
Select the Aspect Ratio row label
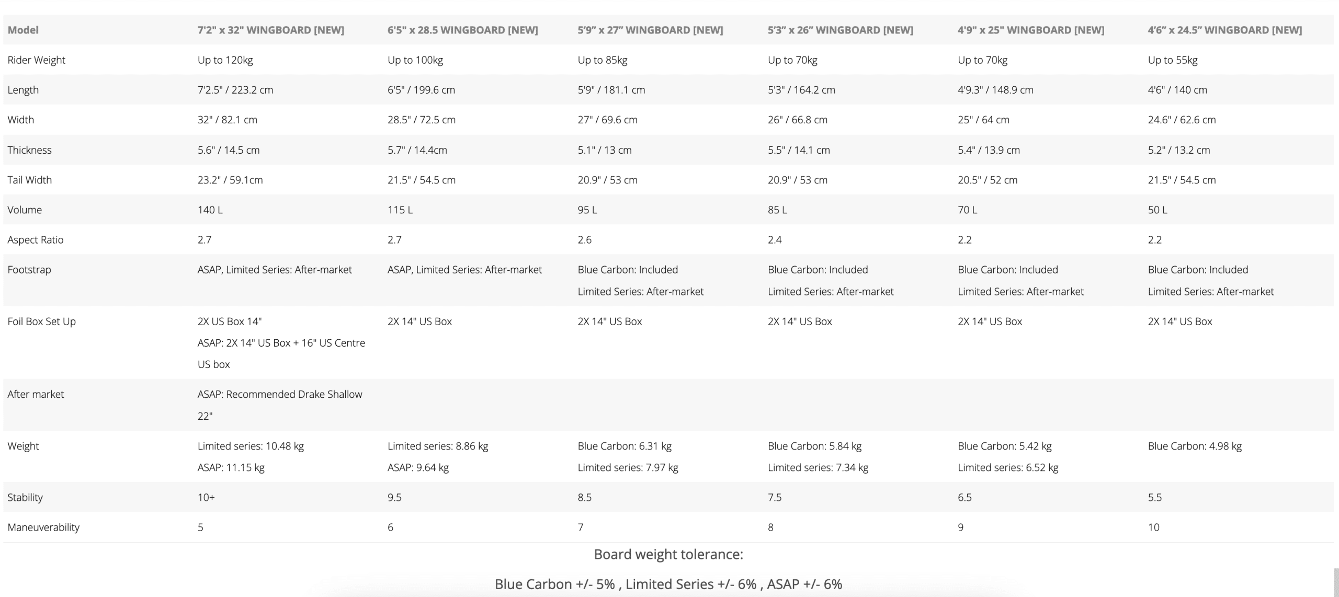35,239
